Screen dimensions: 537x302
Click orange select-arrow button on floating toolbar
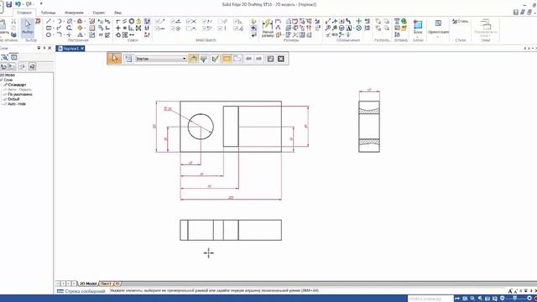point(114,59)
